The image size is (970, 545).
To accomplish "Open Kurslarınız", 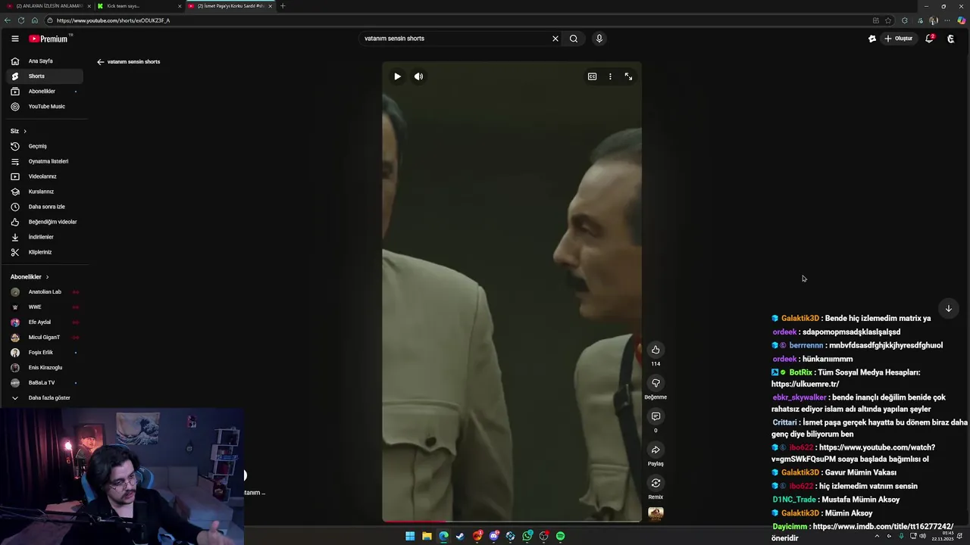I will (x=45, y=192).
